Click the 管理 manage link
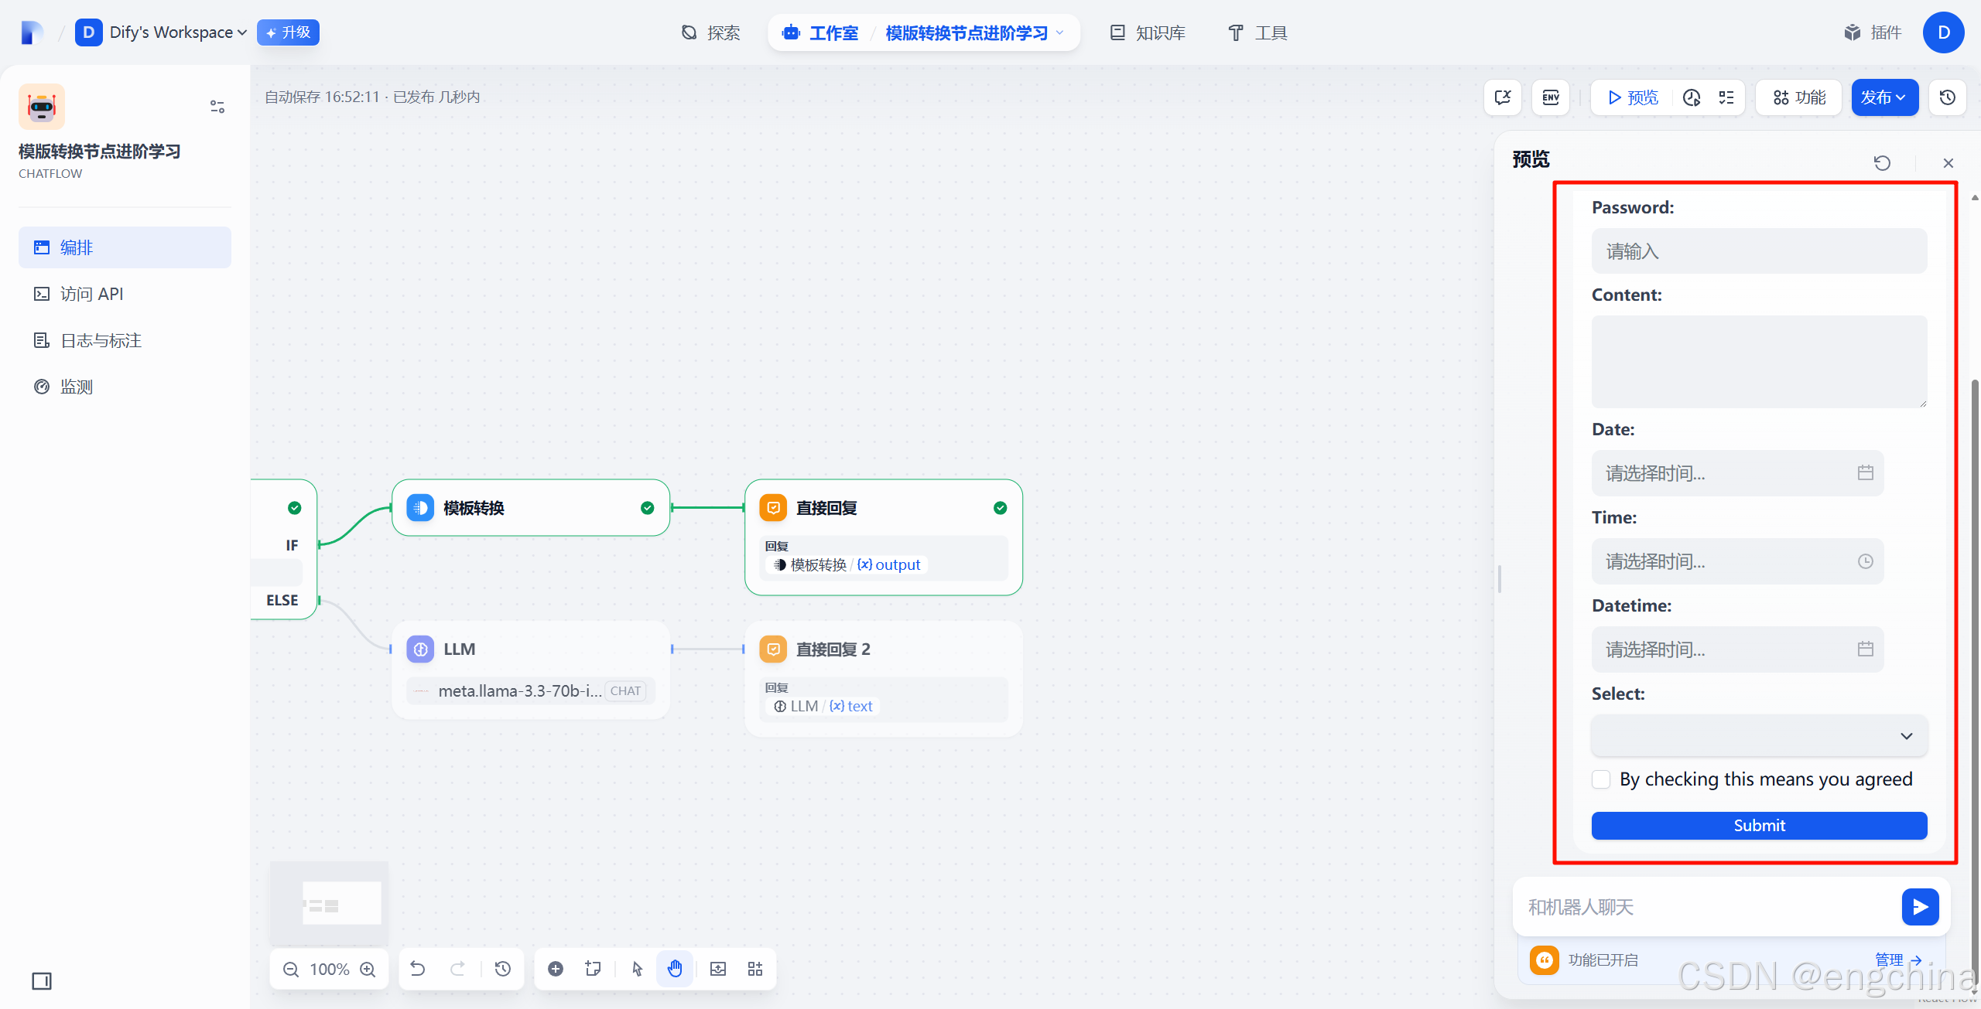 tap(1889, 960)
